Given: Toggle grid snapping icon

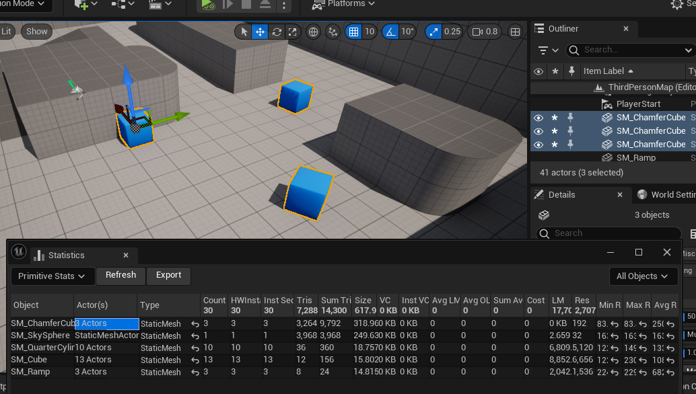Looking at the screenshot, I should [353, 32].
